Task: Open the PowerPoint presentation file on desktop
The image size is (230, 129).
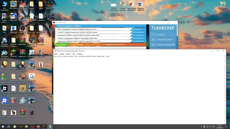Action: [132, 6]
